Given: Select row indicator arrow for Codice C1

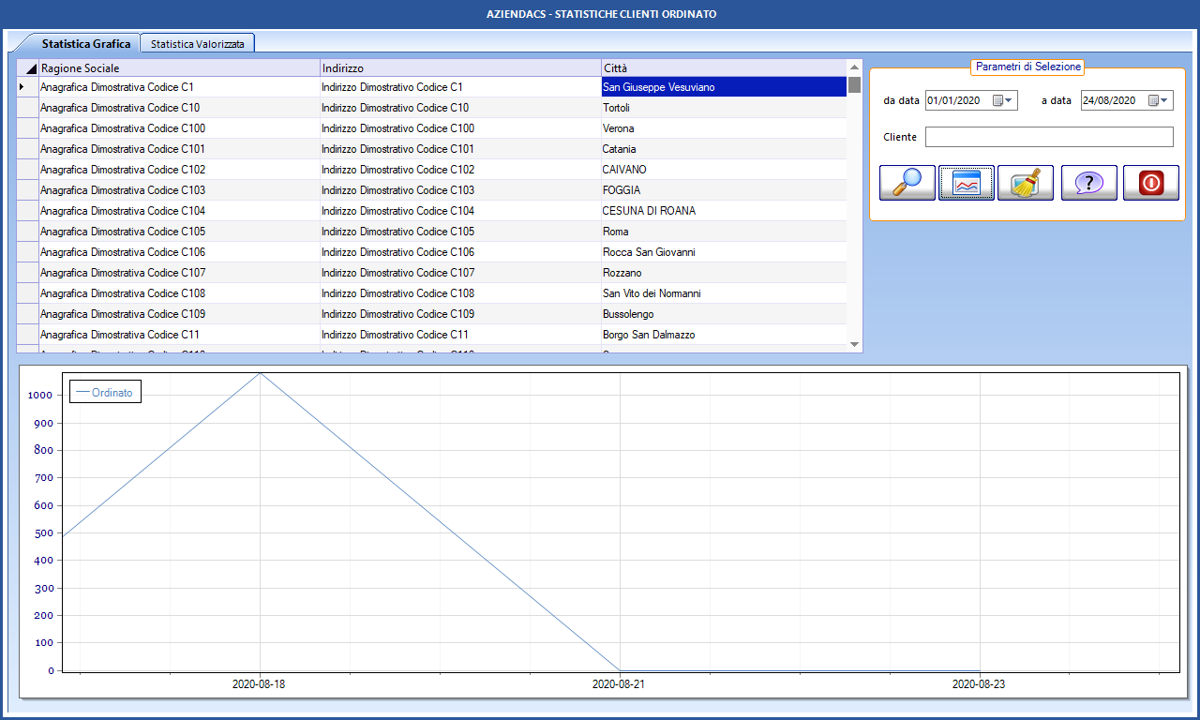Looking at the screenshot, I should tap(22, 87).
